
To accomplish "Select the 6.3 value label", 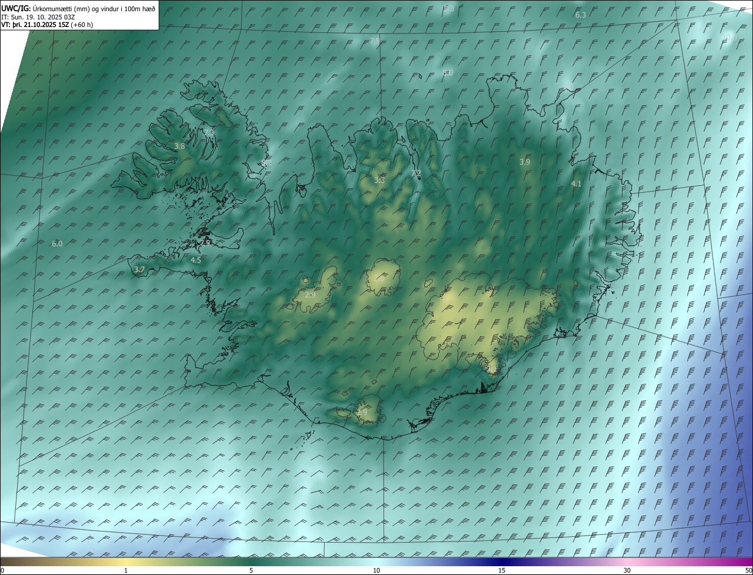I will coord(581,15).
